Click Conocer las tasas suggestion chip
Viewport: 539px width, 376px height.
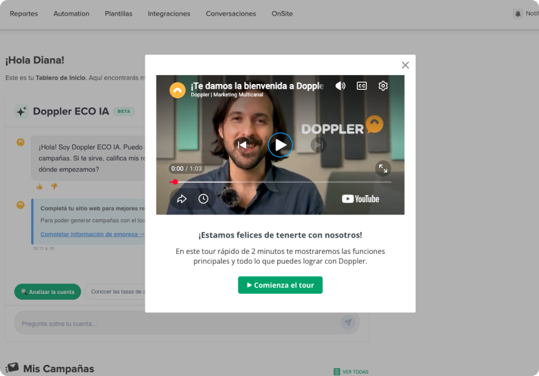pos(116,291)
